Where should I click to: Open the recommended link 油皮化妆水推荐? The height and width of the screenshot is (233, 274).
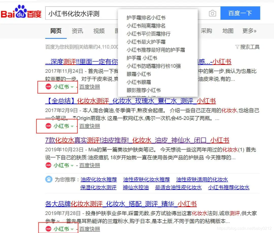99,180
